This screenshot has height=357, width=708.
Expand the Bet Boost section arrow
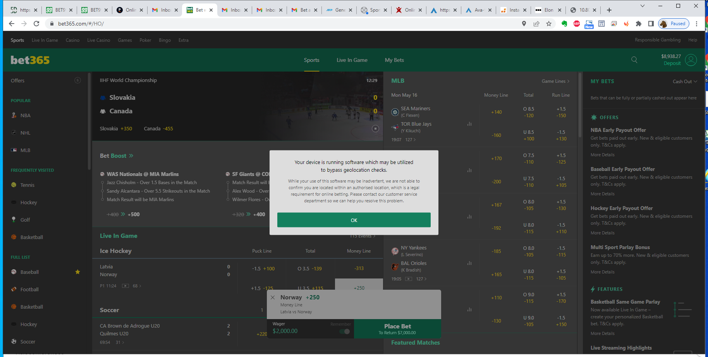click(x=131, y=156)
